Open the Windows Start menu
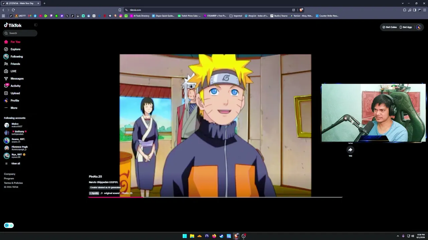Screen dimensions: 428x240 [x=185, y=236]
